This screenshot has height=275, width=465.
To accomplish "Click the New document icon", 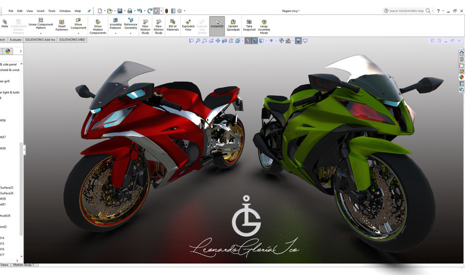I will pos(100,11).
